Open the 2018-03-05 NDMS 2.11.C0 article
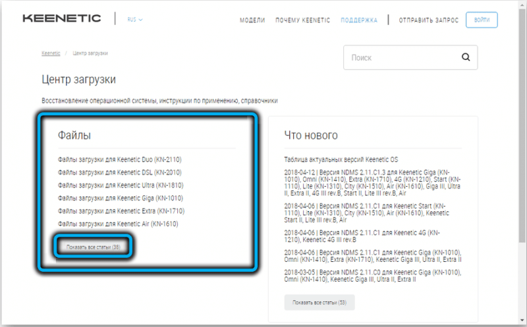The image size is (527, 327). point(373,276)
